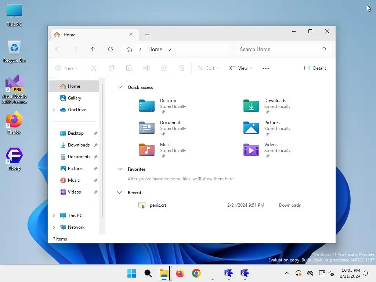The image size is (376, 282).
Task: Click chevron after Home in address bar
Action: point(170,49)
